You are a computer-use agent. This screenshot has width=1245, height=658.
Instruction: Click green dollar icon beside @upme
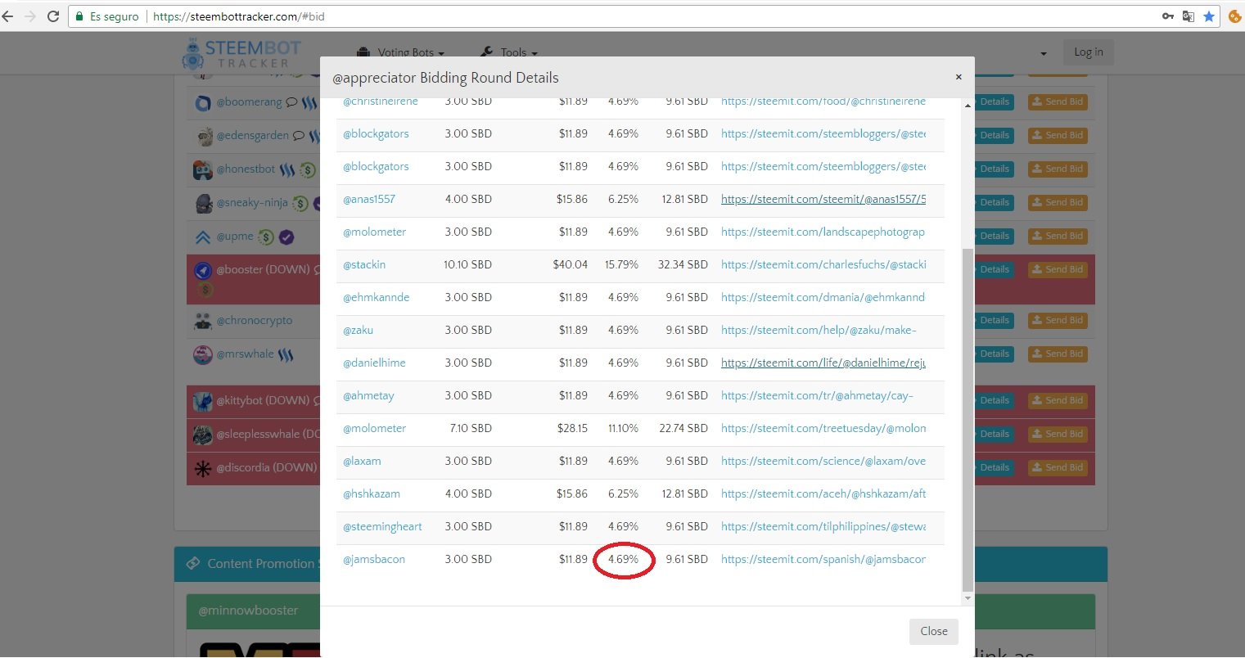(x=266, y=237)
